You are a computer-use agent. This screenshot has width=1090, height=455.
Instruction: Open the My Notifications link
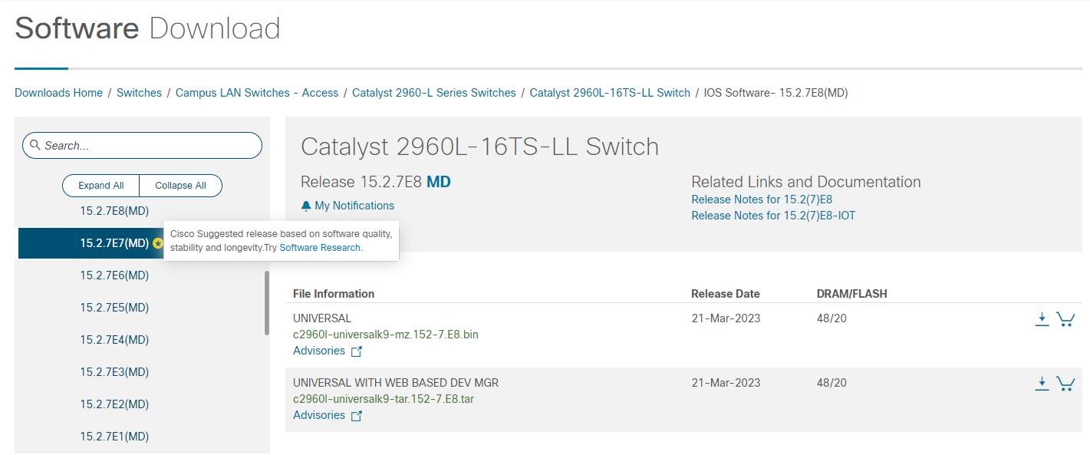(x=354, y=206)
